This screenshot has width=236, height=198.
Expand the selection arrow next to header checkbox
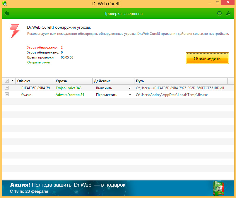coord(13,81)
